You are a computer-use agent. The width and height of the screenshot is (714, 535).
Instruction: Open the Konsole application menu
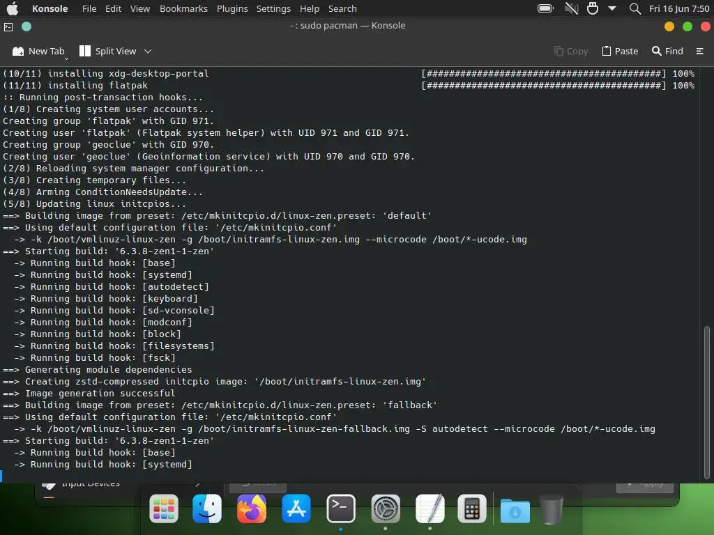[x=50, y=8]
